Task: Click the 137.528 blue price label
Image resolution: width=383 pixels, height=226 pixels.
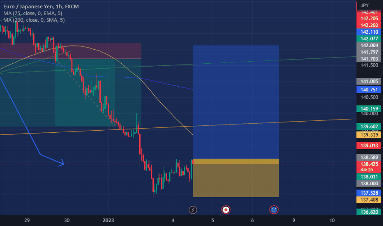Action: coord(369,193)
